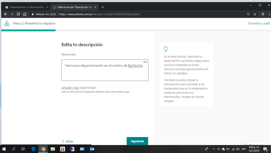Open Outlook from the taskbar

pyautogui.click(x=92, y=149)
